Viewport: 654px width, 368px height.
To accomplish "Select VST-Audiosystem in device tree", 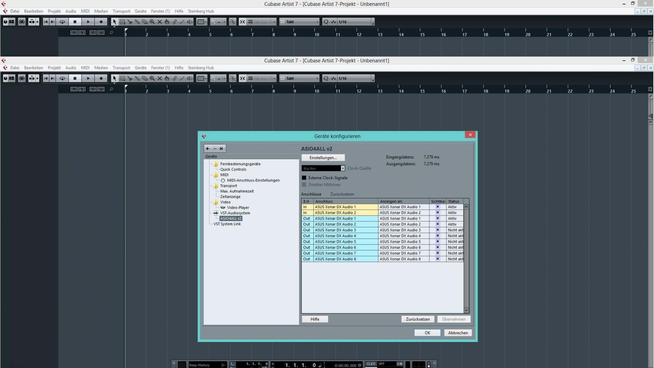I will pyautogui.click(x=235, y=213).
